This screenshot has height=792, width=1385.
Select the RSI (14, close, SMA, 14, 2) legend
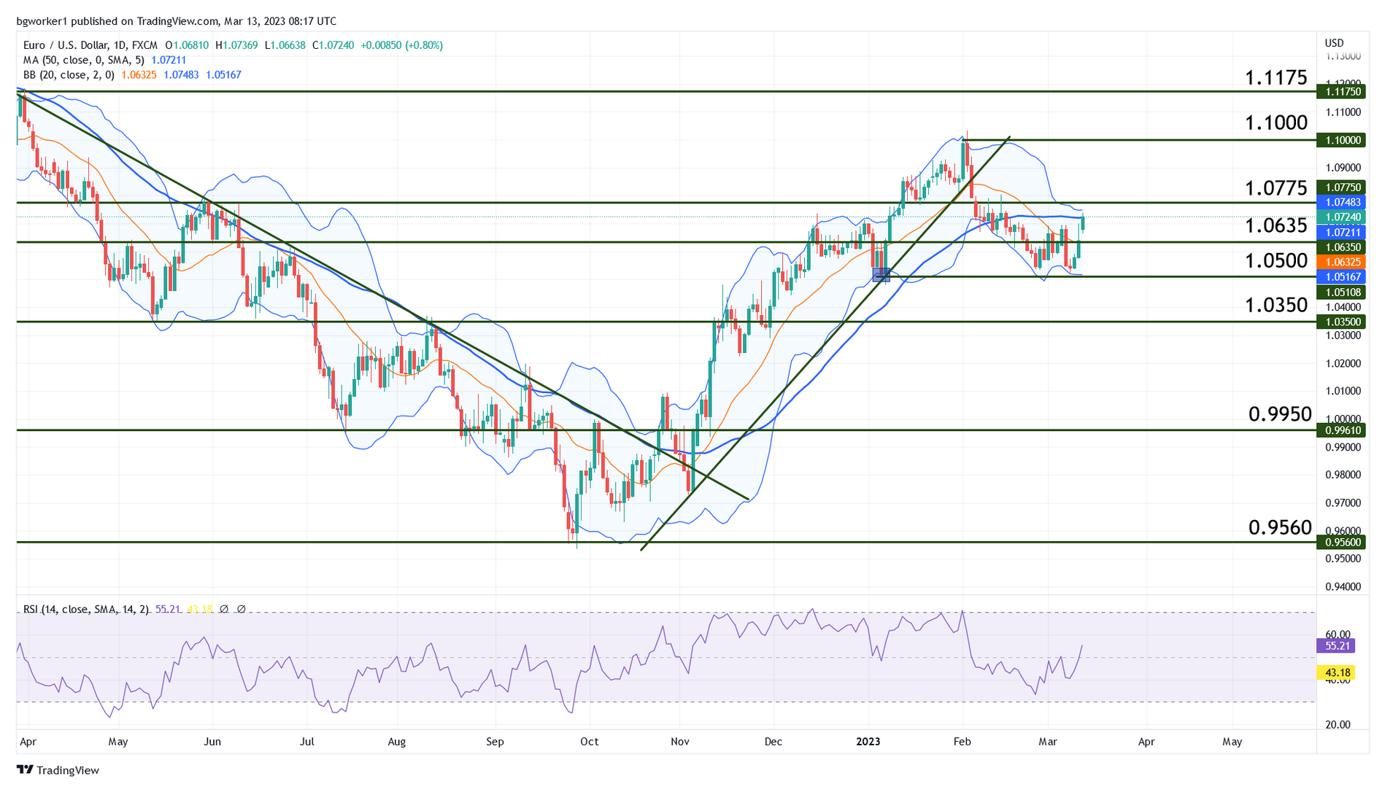click(x=86, y=609)
